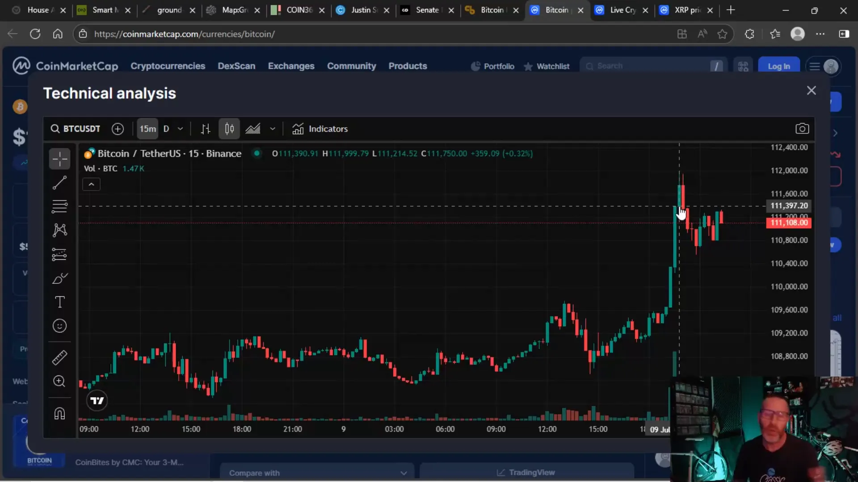Screen dimensions: 858x482
Task: Collapse the chart legend
Action: 91,184
